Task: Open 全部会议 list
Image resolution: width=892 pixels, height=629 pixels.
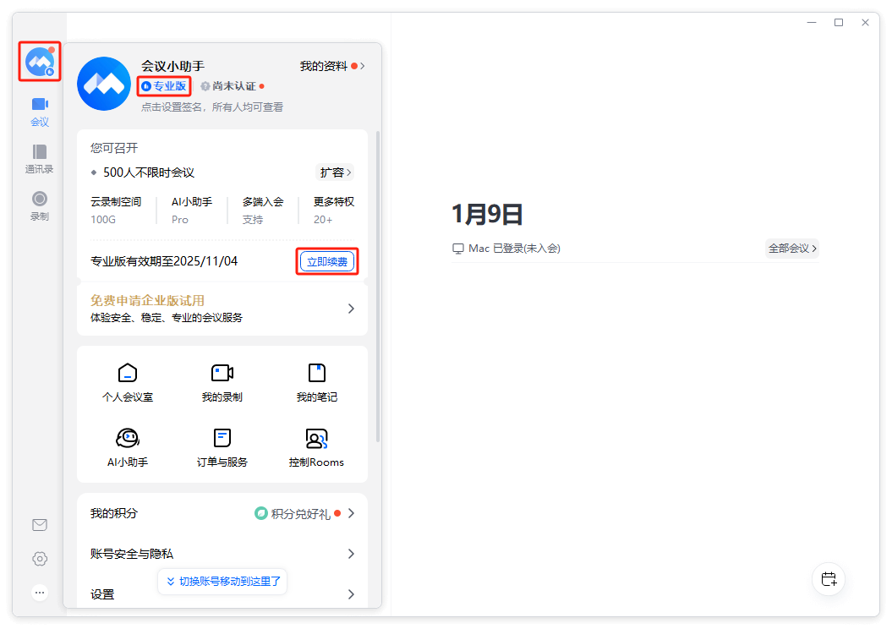Action: [x=792, y=249]
